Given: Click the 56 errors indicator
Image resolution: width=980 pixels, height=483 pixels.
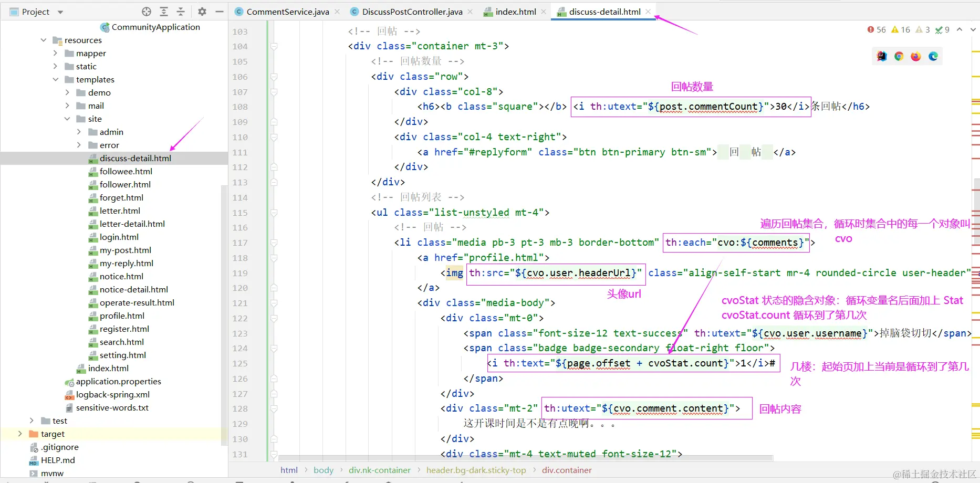Looking at the screenshot, I should pyautogui.click(x=877, y=30).
